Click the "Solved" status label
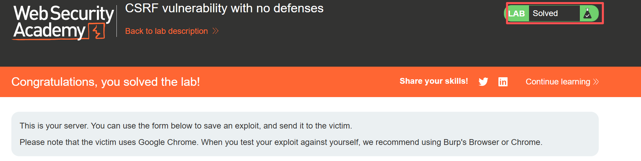 coord(545,14)
